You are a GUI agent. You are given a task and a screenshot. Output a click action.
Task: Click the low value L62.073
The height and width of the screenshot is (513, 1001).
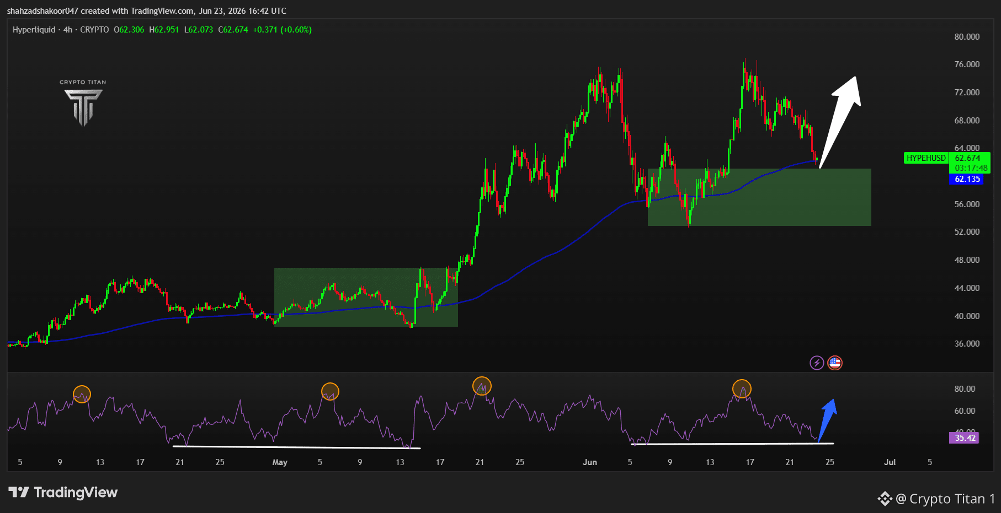tap(199, 30)
